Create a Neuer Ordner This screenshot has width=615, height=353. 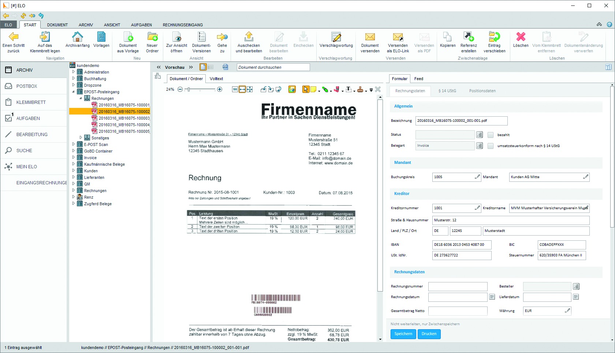(152, 37)
